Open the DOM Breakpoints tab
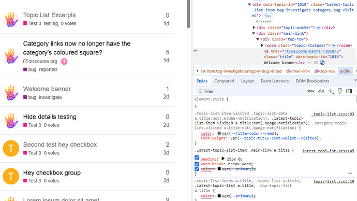This screenshot has height=201, width=357. coord(313,81)
